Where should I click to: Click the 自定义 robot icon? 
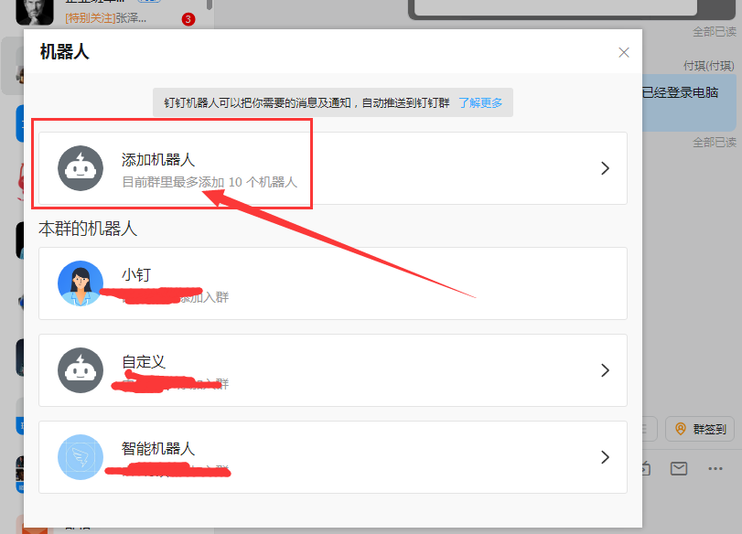[81, 370]
